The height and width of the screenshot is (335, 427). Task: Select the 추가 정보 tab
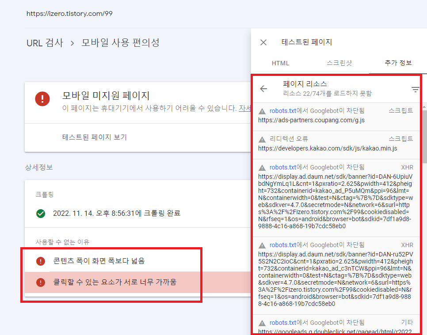[398, 63]
